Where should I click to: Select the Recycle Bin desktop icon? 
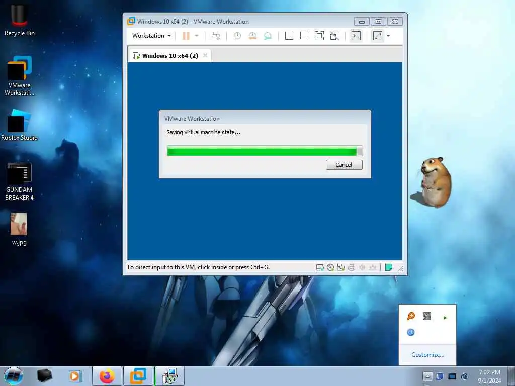click(x=19, y=19)
